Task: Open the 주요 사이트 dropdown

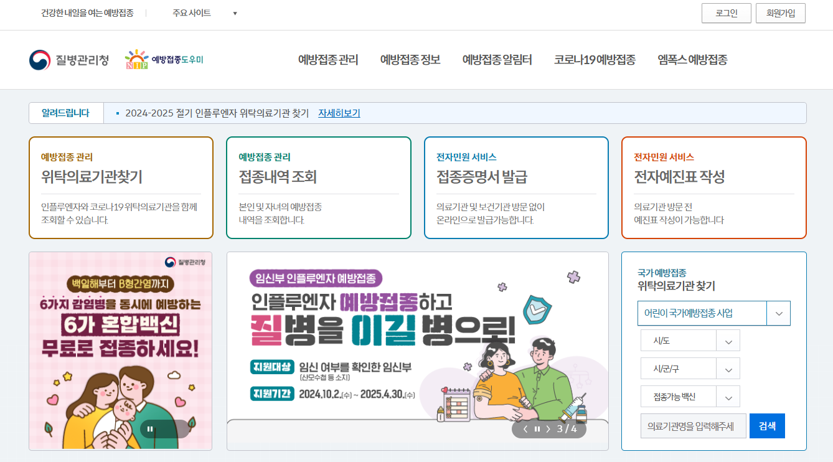Action: tap(205, 13)
